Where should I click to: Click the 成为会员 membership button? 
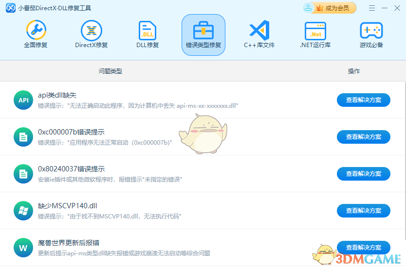coord(334,8)
